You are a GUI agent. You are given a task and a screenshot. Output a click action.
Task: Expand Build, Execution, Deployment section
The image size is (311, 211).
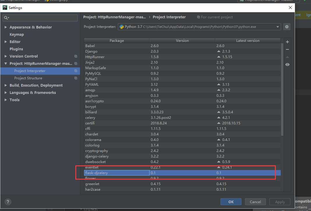point(6,85)
